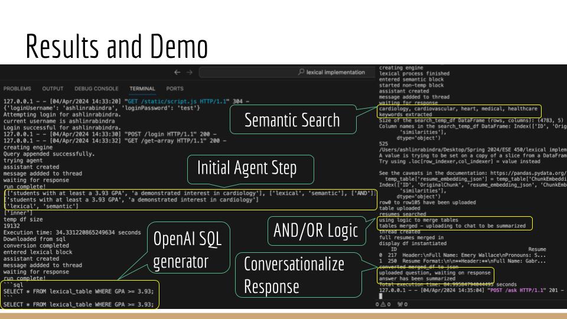This screenshot has height=319, width=567.
Task: Click 'entered semantic block' in right terminal
Action: pyautogui.click(x=411, y=79)
